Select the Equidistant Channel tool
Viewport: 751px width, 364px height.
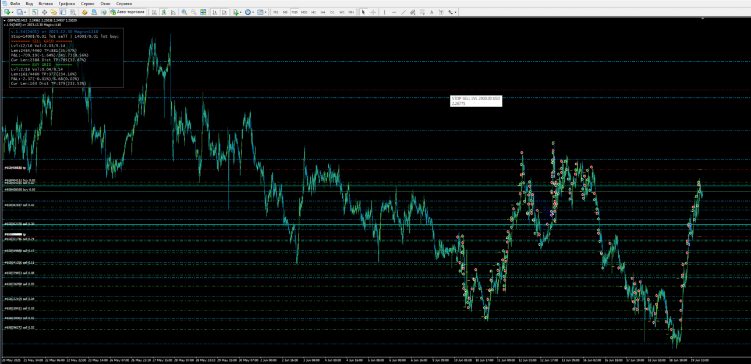pyautogui.click(x=413, y=12)
